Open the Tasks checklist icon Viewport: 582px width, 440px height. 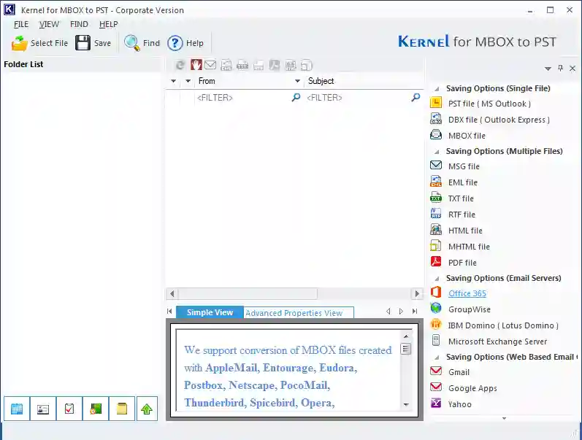click(69, 409)
